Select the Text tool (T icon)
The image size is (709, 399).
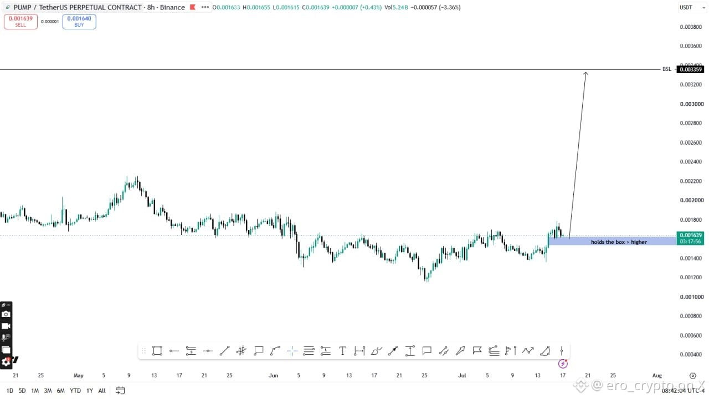point(342,350)
